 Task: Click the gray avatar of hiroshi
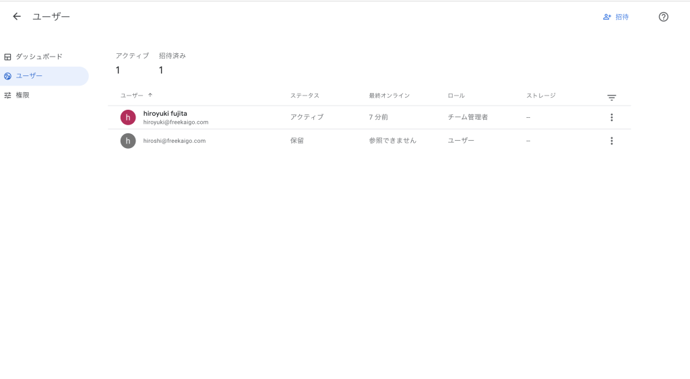128,141
